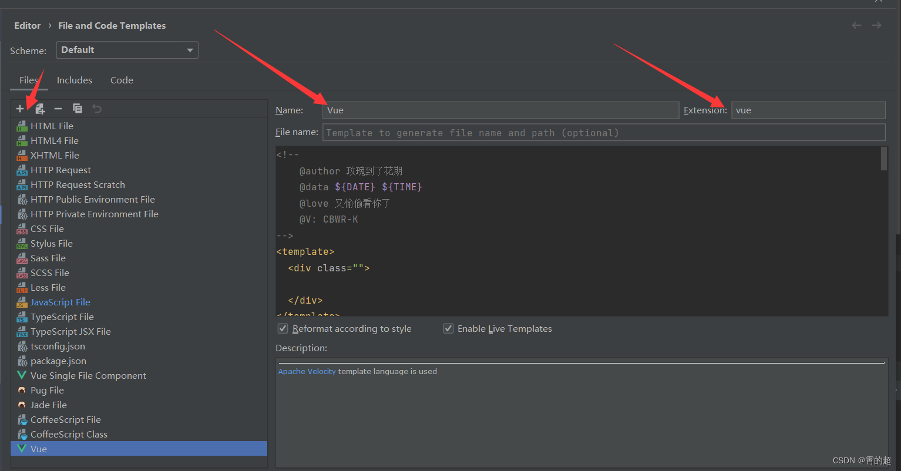Switch to the Includes tab
901x471 pixels.
75,80
